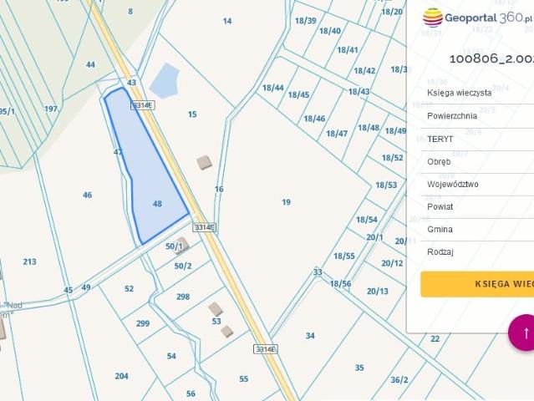
Task: Click parcel label 15
Action: 192,114
